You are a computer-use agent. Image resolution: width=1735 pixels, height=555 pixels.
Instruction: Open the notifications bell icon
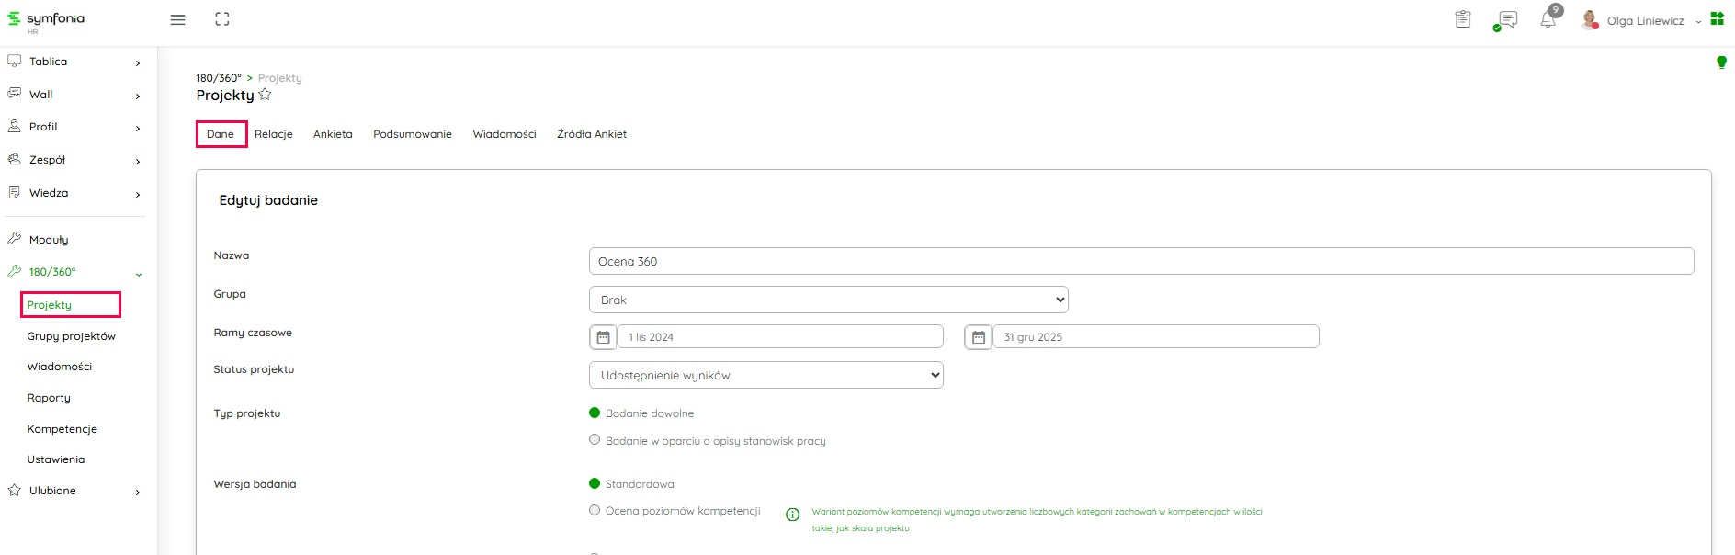click(x=1548, y=20)
